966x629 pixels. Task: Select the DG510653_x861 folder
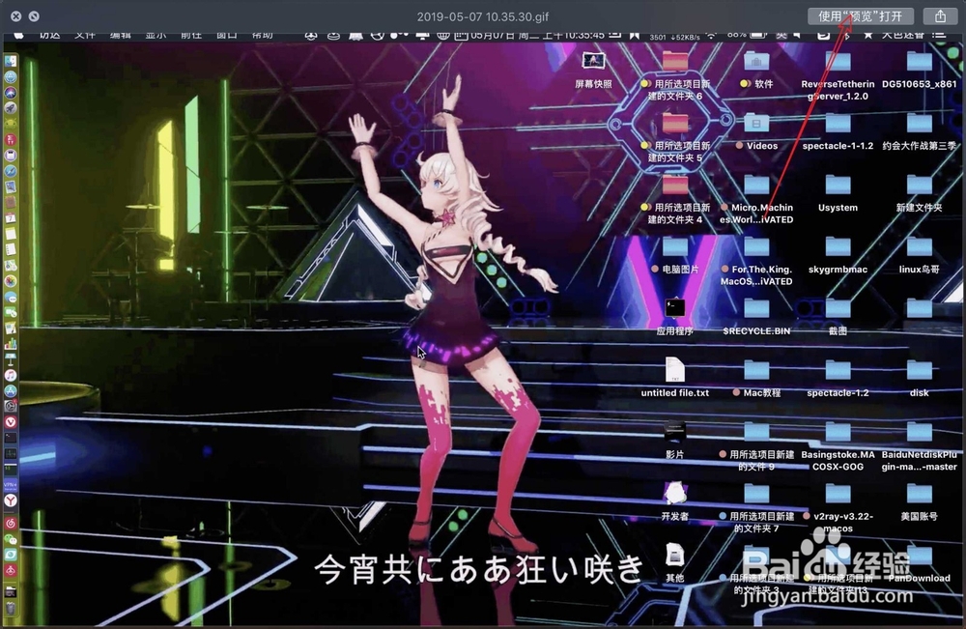pos(920,70)
